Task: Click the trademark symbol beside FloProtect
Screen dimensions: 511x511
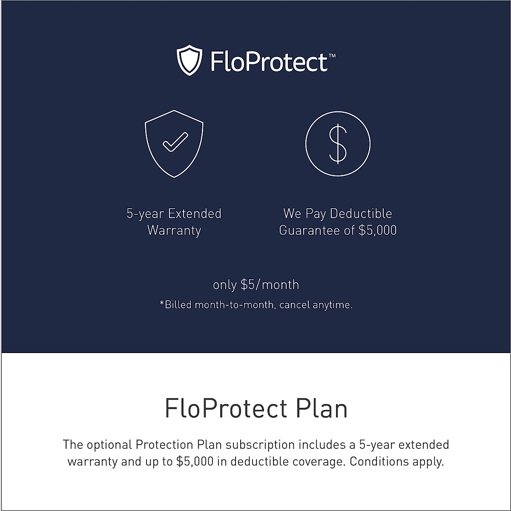Action: 332,56
